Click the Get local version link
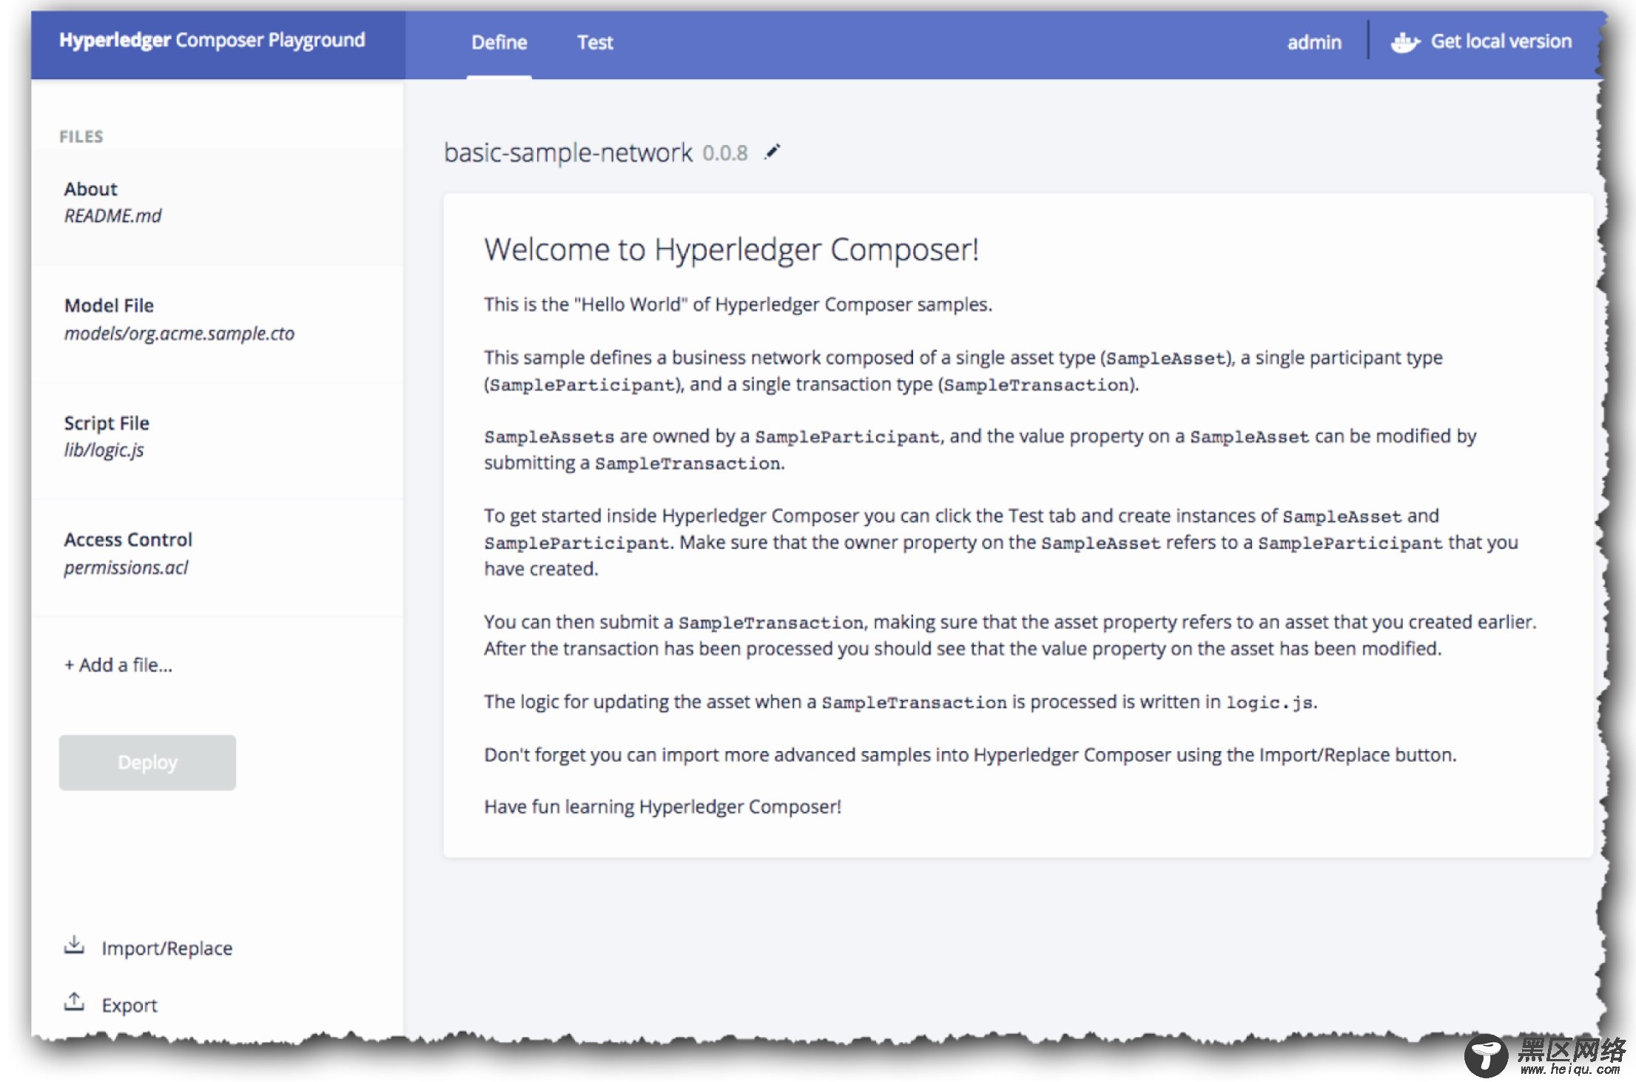The height and width of the screenshot is (1082, 1636). tap(1501, 41)
